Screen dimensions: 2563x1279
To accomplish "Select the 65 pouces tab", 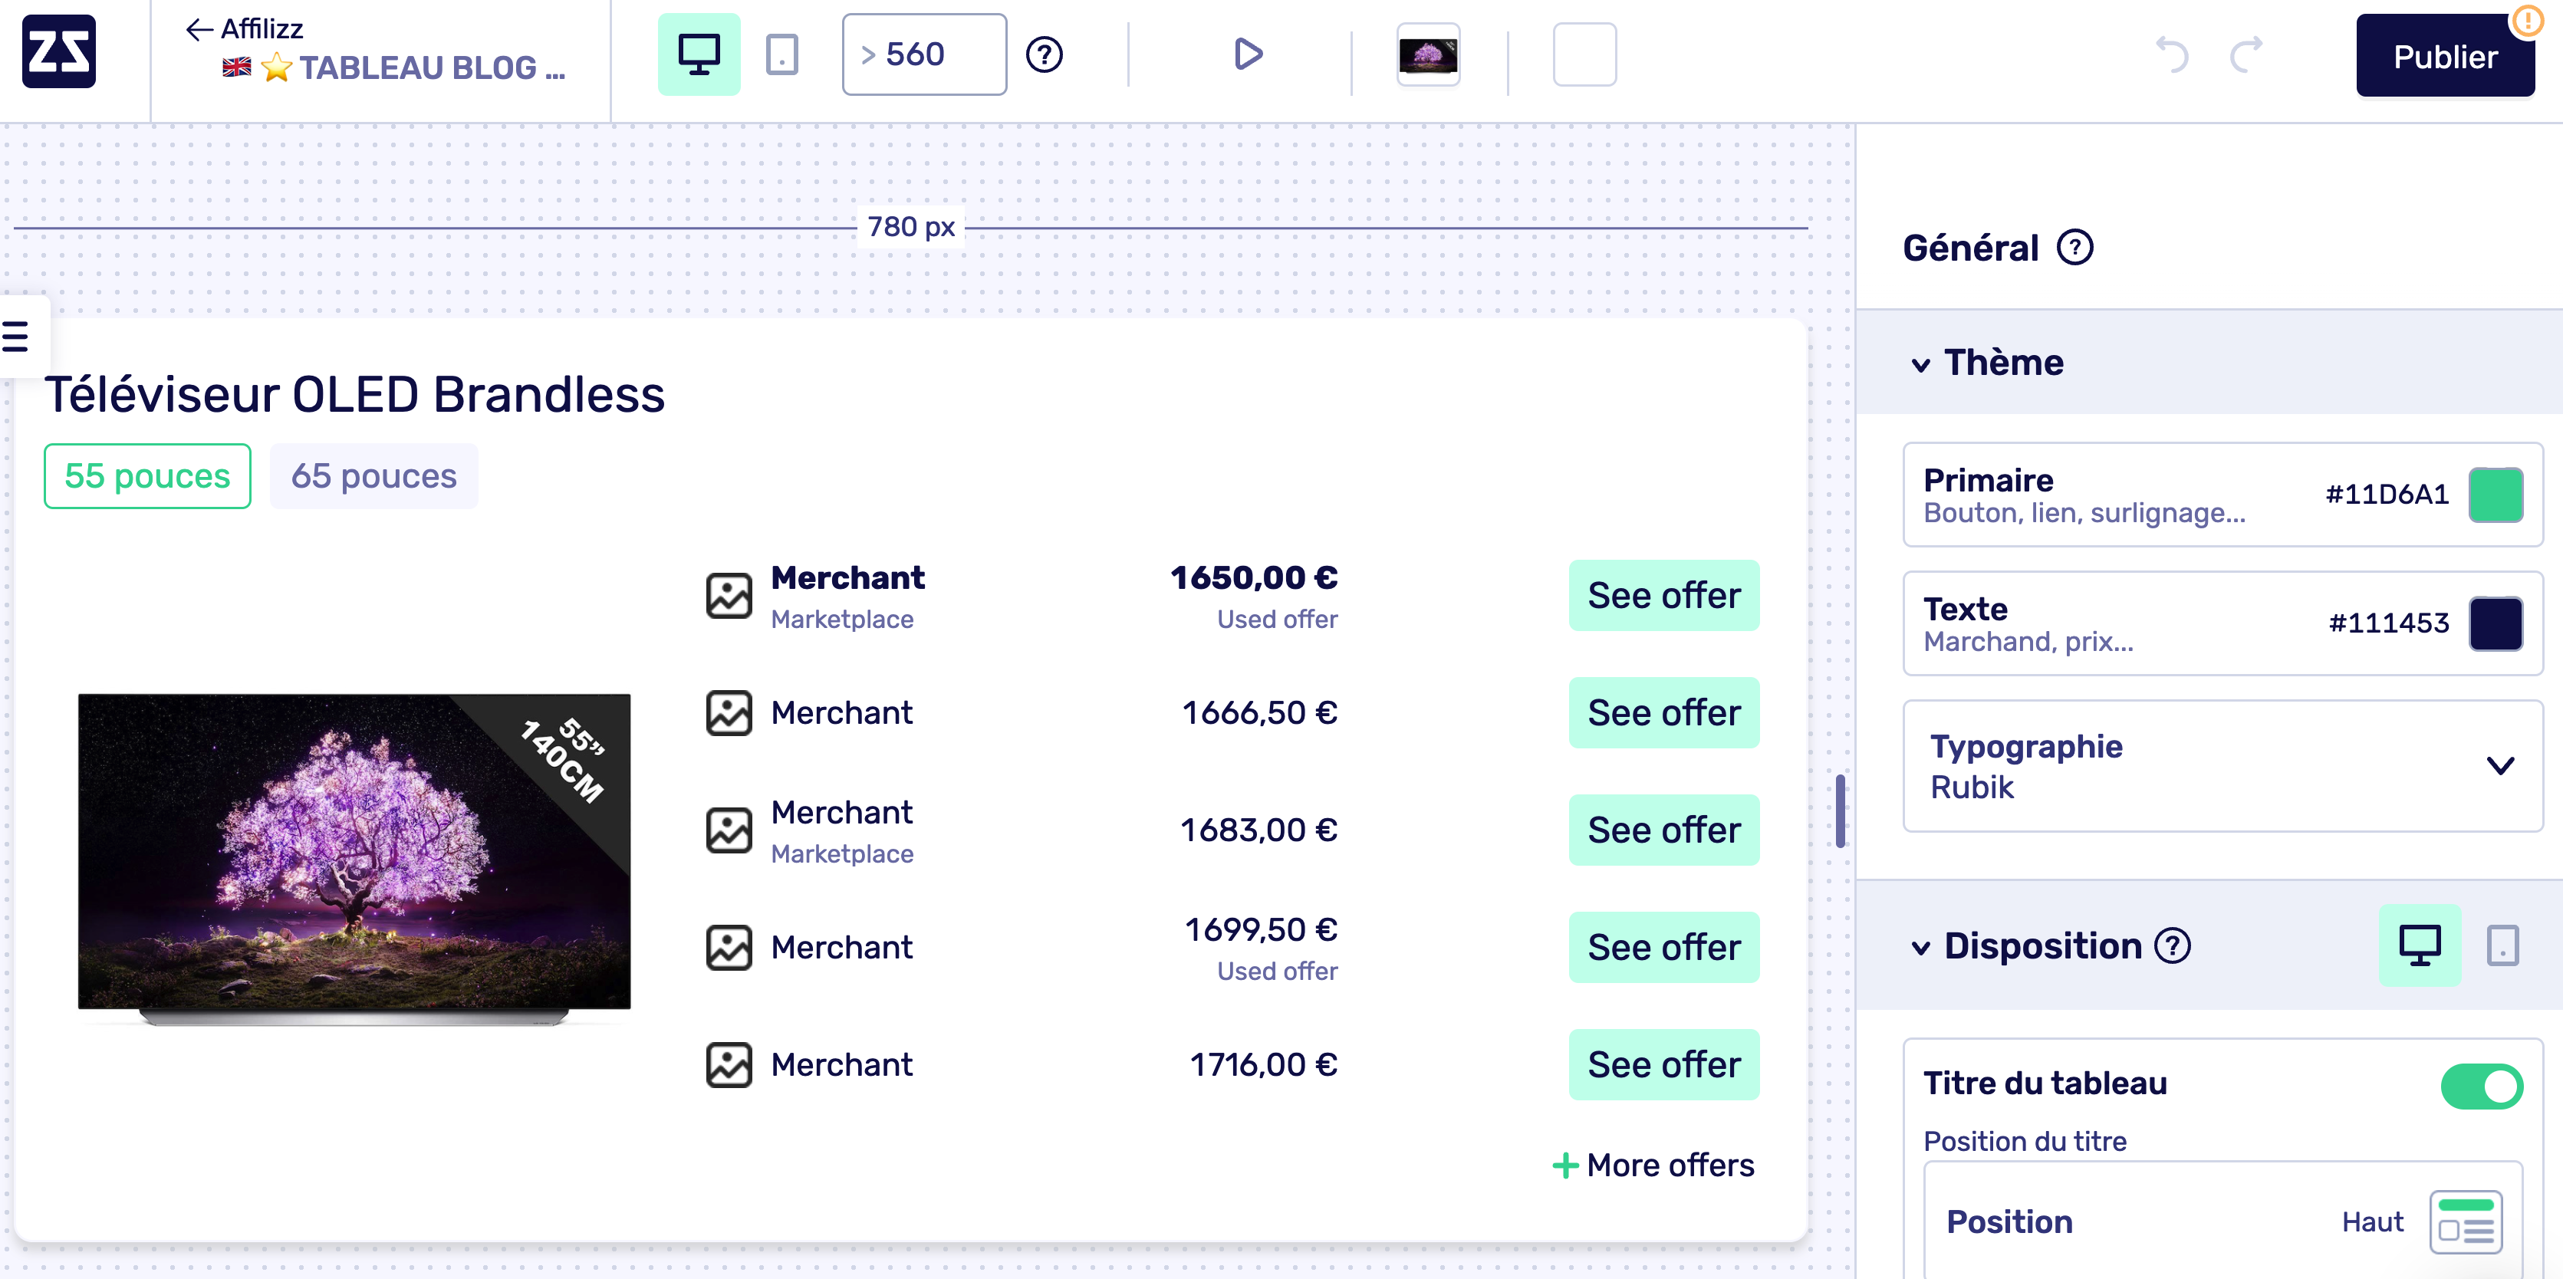I will (x=373, y=475).
